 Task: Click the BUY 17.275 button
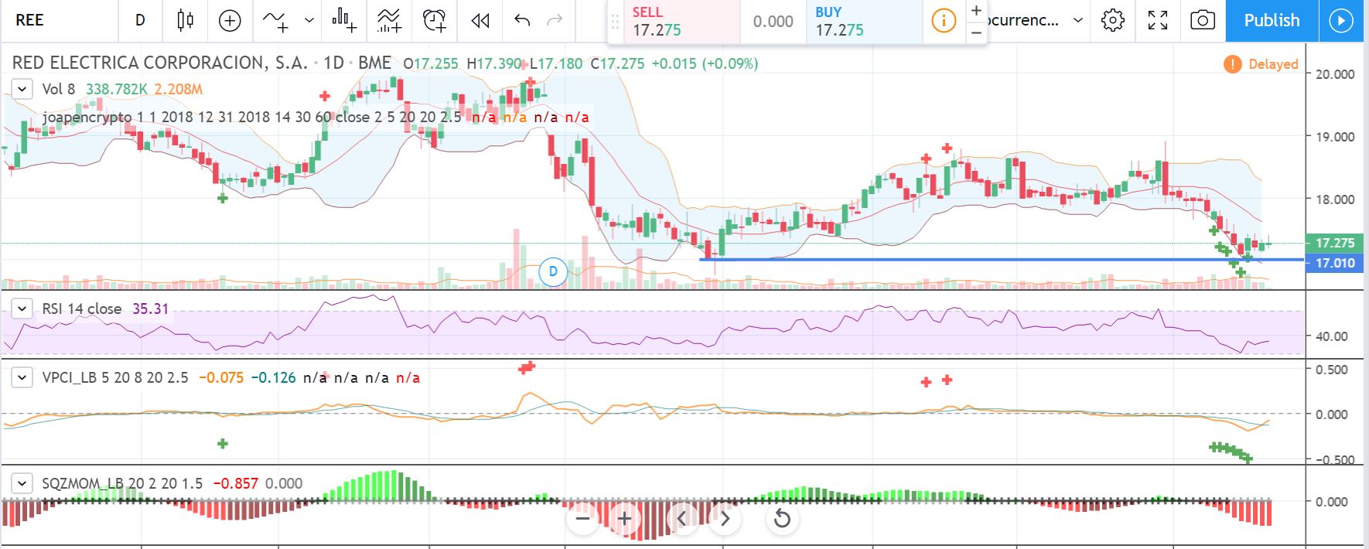coord(862,22)
